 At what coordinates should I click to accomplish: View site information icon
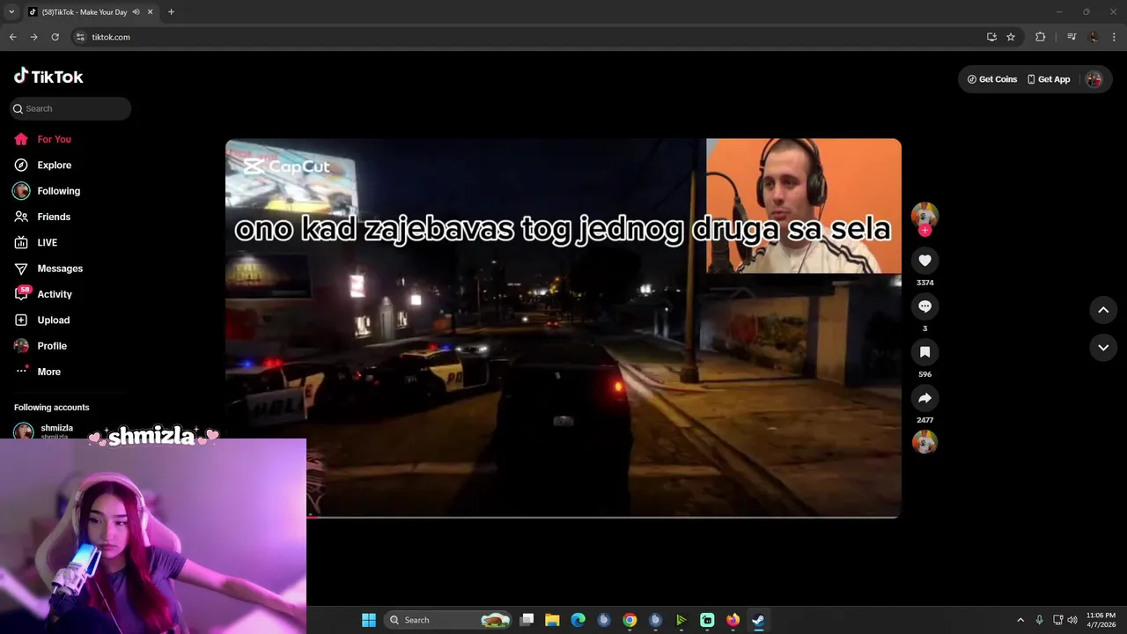[x=80, y=37]
